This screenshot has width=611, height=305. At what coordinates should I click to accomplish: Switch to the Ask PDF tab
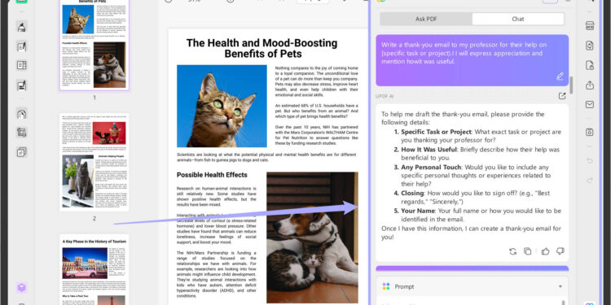click(x=426, y=19)
